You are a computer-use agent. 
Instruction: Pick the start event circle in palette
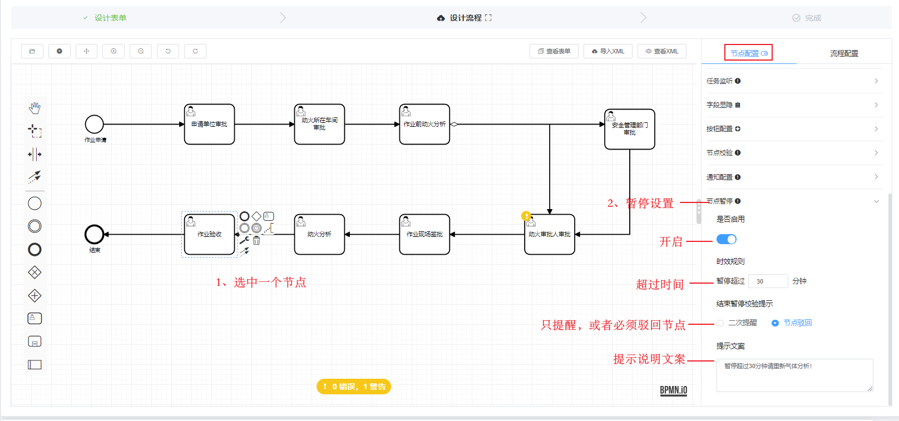pos(34,204)
